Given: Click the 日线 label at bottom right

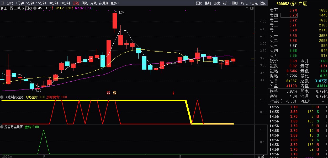Looking at the screenshot, I should click(x=261, y=156).
